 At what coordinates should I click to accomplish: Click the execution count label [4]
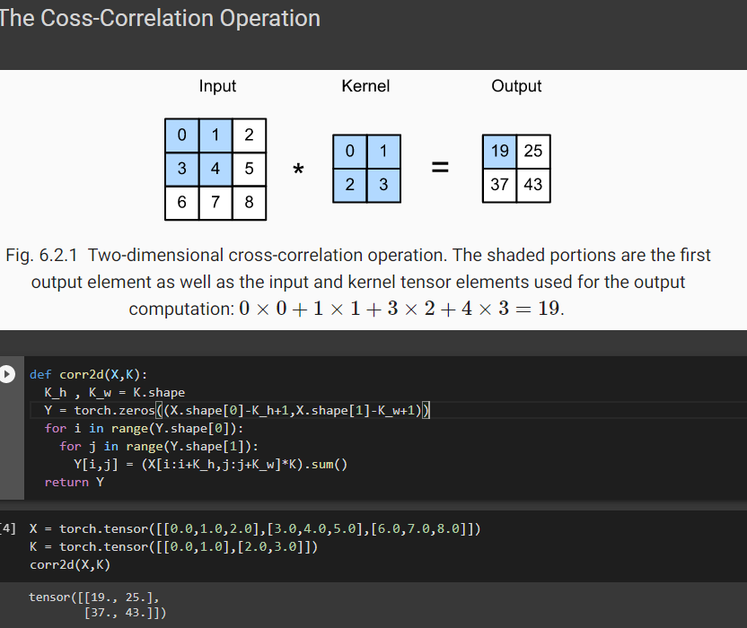(5, 528)
